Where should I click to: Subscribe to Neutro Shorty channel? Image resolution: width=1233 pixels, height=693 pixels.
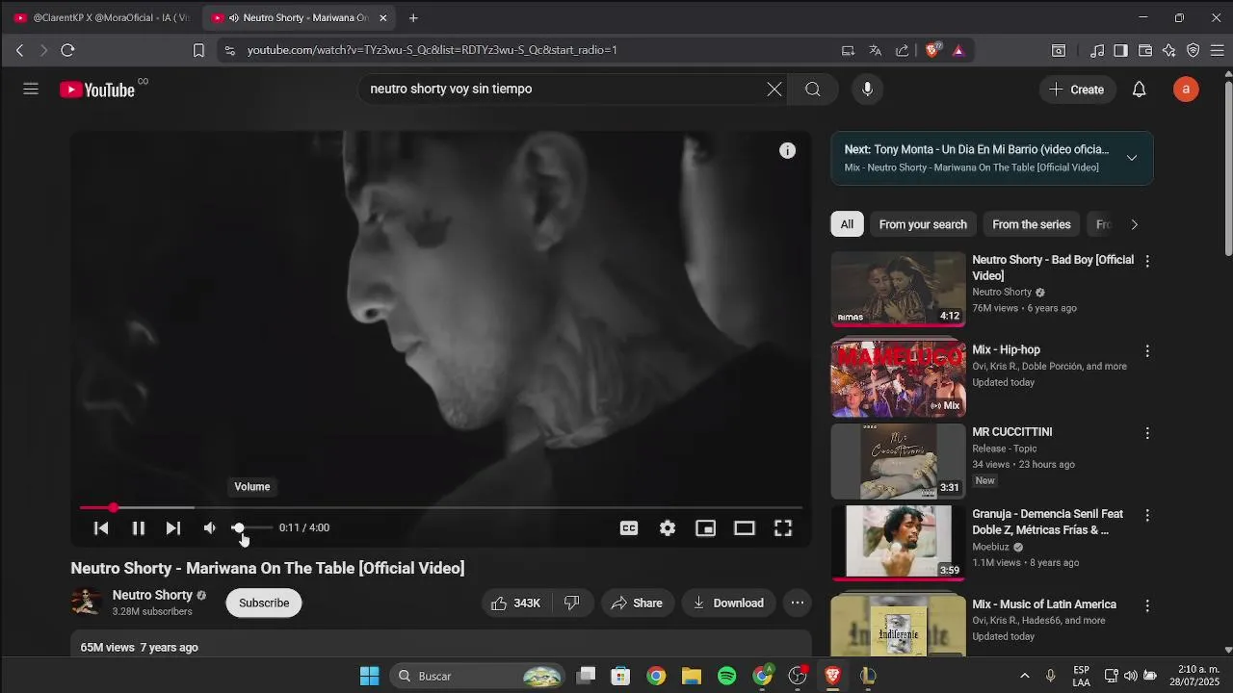tap(264, 603)
